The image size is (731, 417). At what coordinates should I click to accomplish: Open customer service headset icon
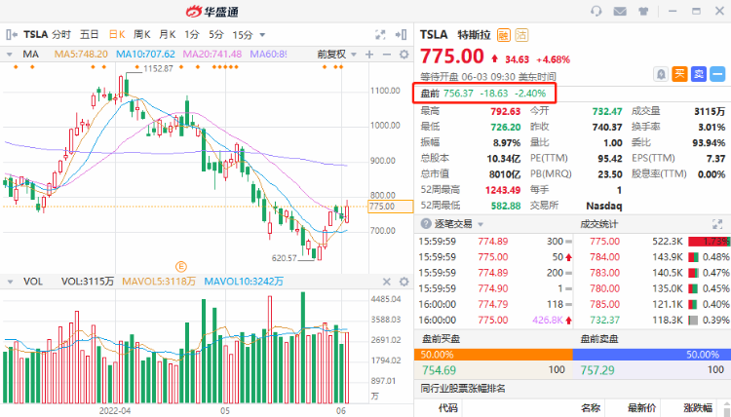click(596, 11)
